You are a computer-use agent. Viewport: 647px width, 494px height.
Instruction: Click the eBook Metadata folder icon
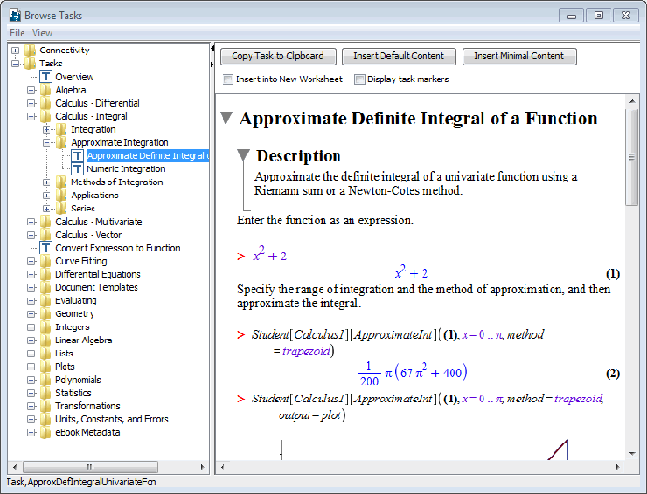click(x=46, y=432)
